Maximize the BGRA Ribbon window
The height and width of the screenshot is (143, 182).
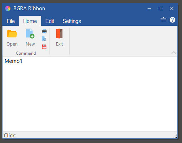(161, 8)
